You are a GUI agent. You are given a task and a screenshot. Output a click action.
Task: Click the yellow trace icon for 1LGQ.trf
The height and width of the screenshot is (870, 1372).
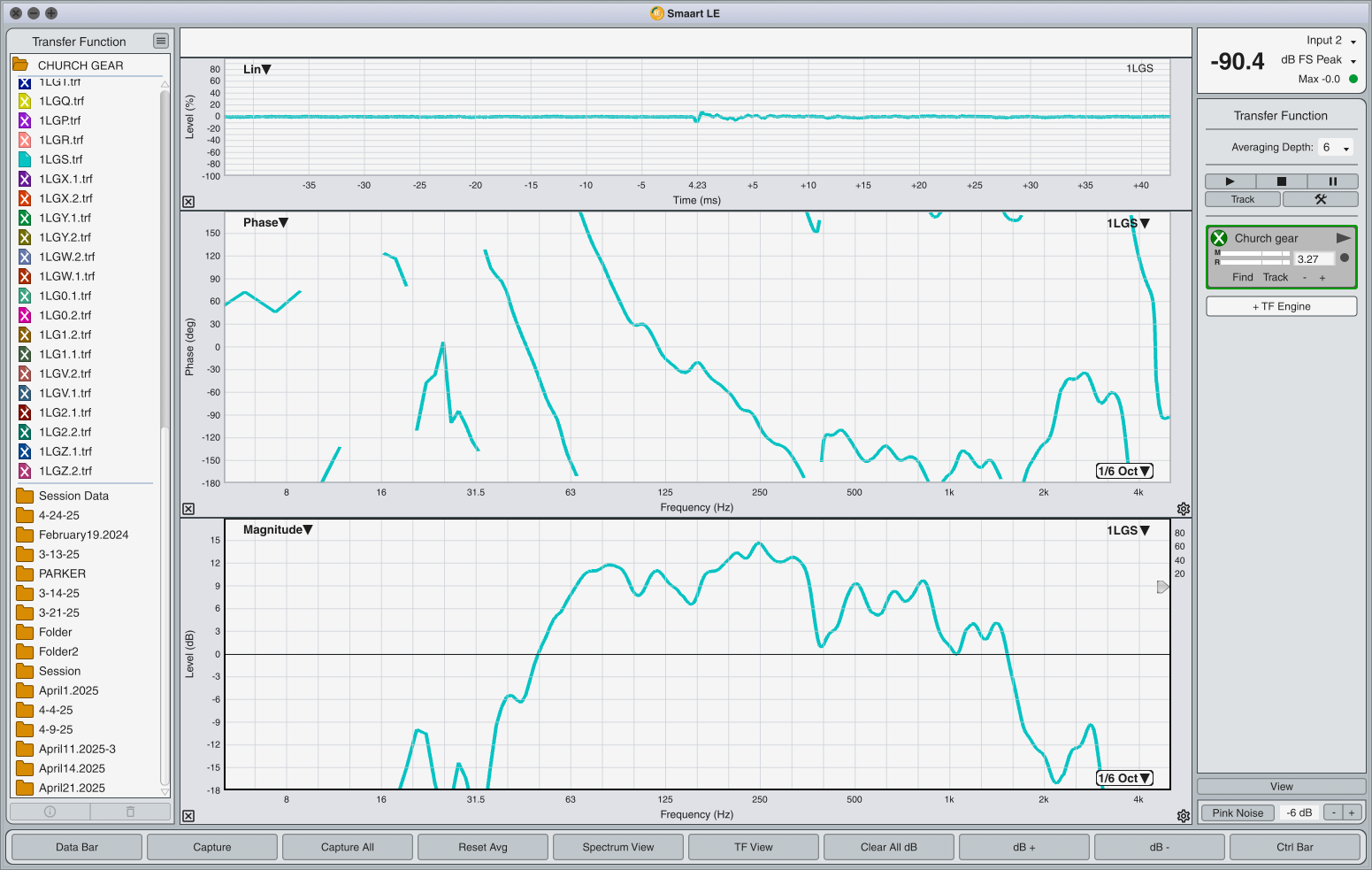(x=25, y=101)
